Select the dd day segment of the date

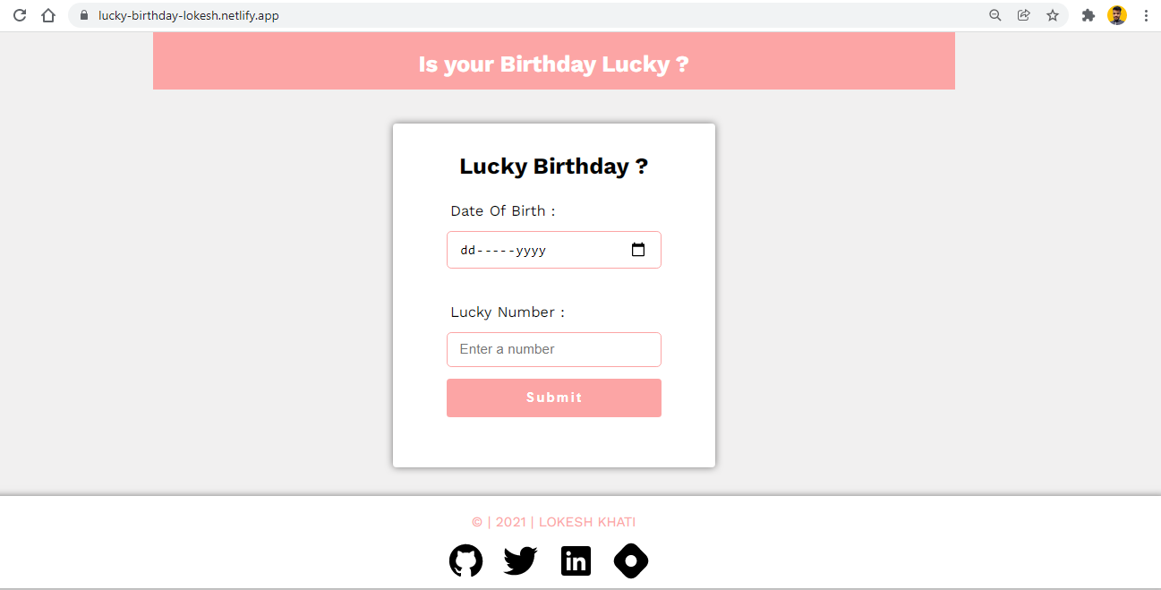[x=468, y=251]
